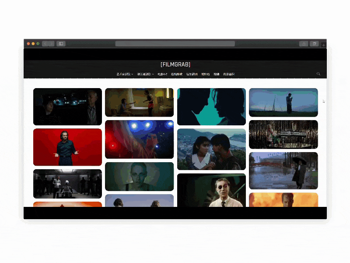
Task: Open the A-Z item in the navigation
Action: (162, 74)
